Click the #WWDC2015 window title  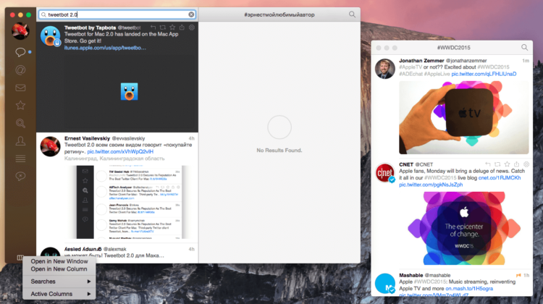[453, 48]
